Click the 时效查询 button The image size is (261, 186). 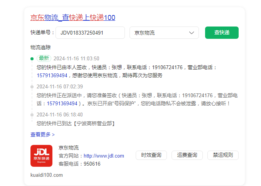pos(151,155)
